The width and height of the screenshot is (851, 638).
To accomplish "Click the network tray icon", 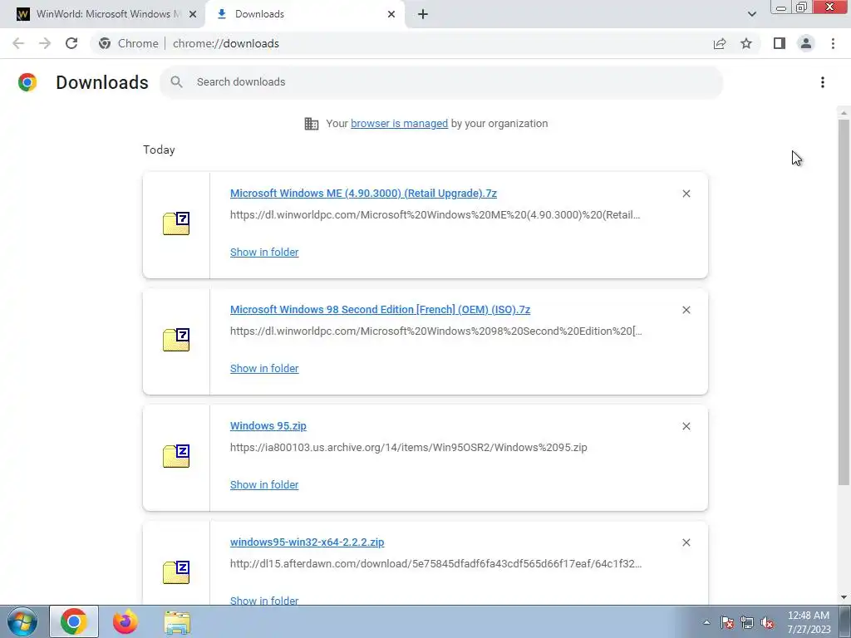I will (x=747, y=623).
